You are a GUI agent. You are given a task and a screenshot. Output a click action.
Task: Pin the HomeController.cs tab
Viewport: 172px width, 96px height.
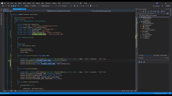[x=24, y=9]
